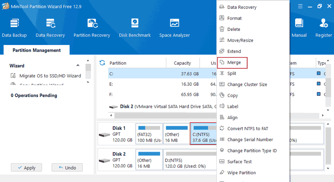Select Format in the context menu
The height and width of the screenshot is (182, 334).
point(234,18)
